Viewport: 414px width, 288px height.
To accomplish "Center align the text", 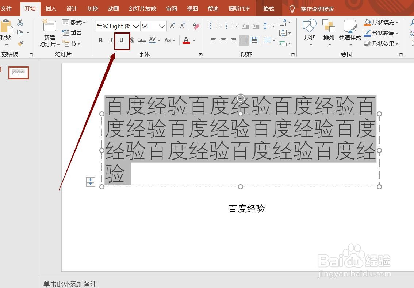I will point(223,40).
